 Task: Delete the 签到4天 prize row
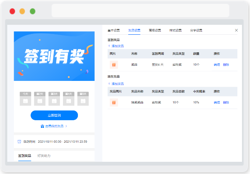click(226, 64)
